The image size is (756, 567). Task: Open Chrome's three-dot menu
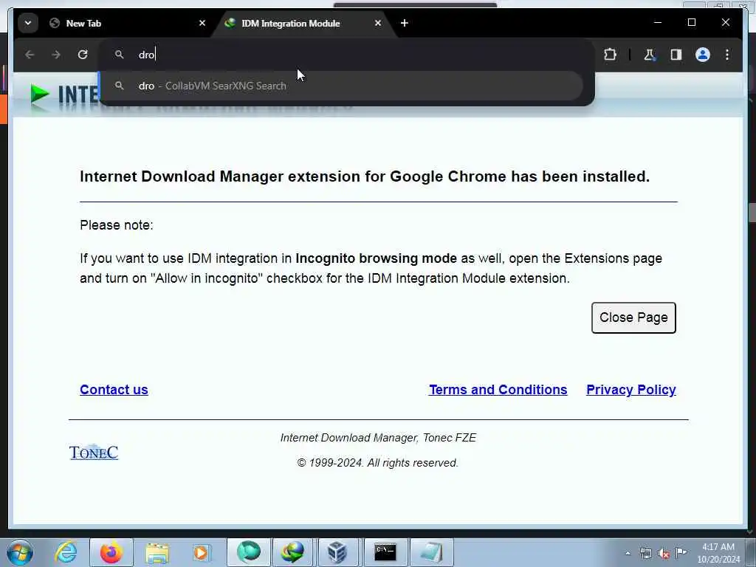click(x=727, y=55)
